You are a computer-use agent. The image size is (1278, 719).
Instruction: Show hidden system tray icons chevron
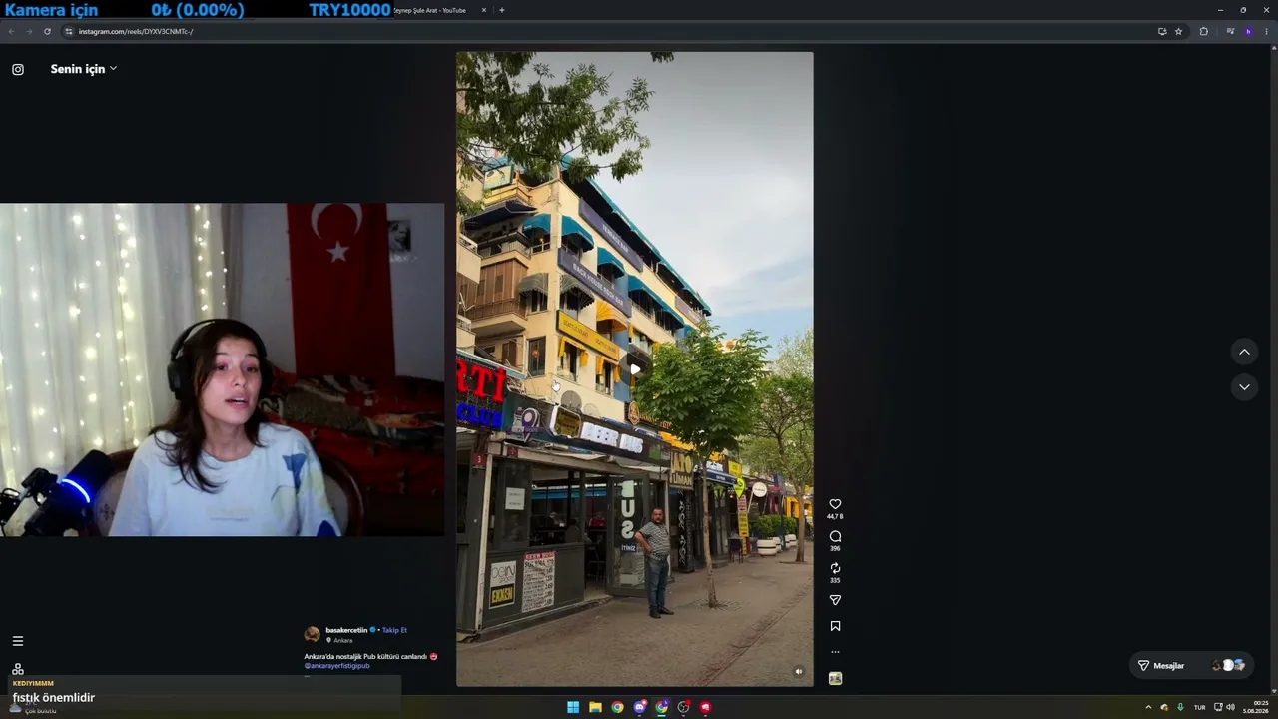point(1148,707)
